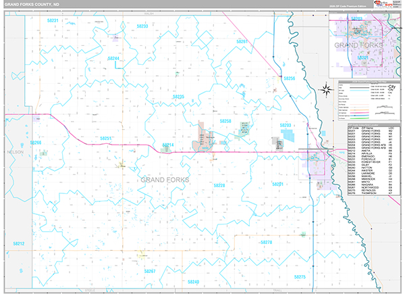405x294 pixels.
Task: Click the blue ZIP Code line in the legend
Action: pyautogui.click(x=359, y=91)
